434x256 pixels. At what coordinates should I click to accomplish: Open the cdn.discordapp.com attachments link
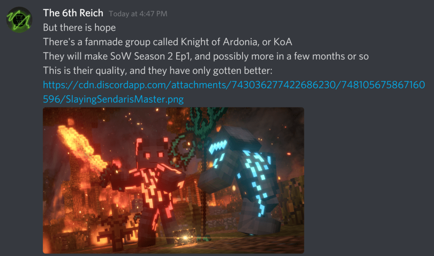234,92
